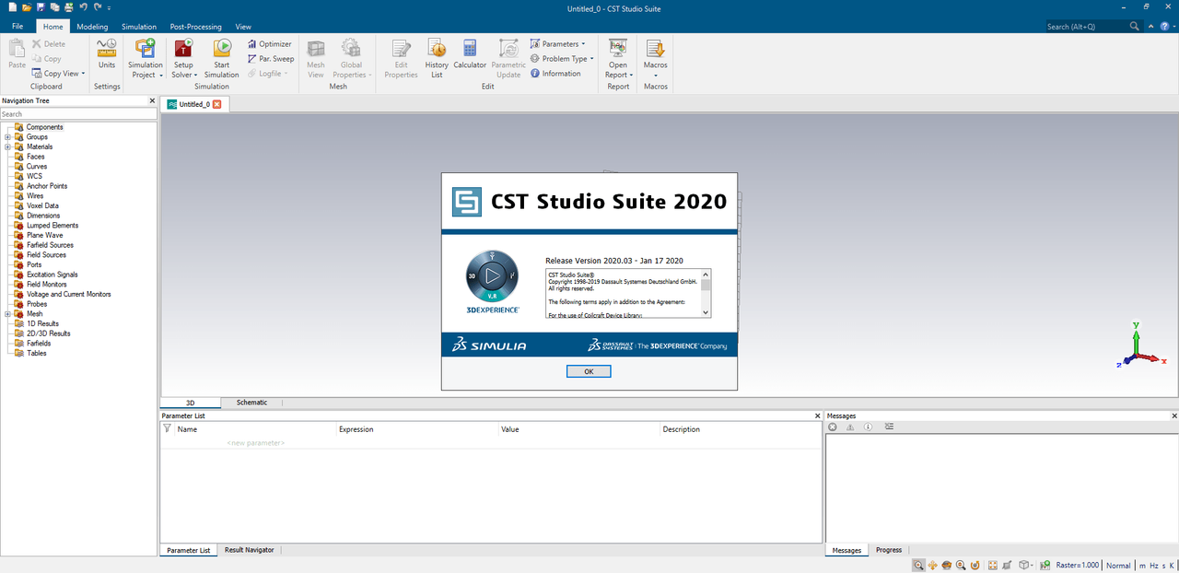Close the Untitled_0 document tab
The height and width of the screenshot is (573, 1179).
tap(217, 104)
